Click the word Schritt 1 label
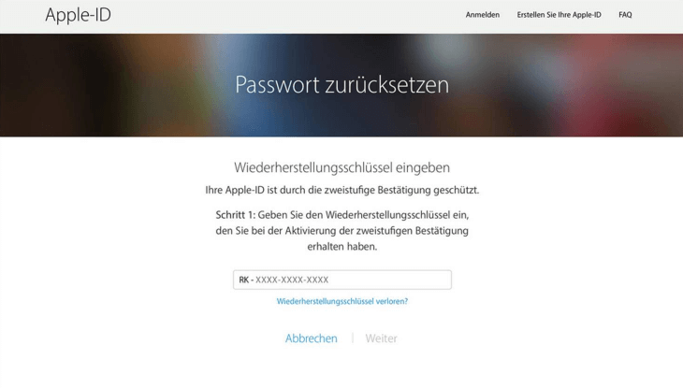This screenshot has width=683, height=388. pyautogui.click(x=235, y=215)
